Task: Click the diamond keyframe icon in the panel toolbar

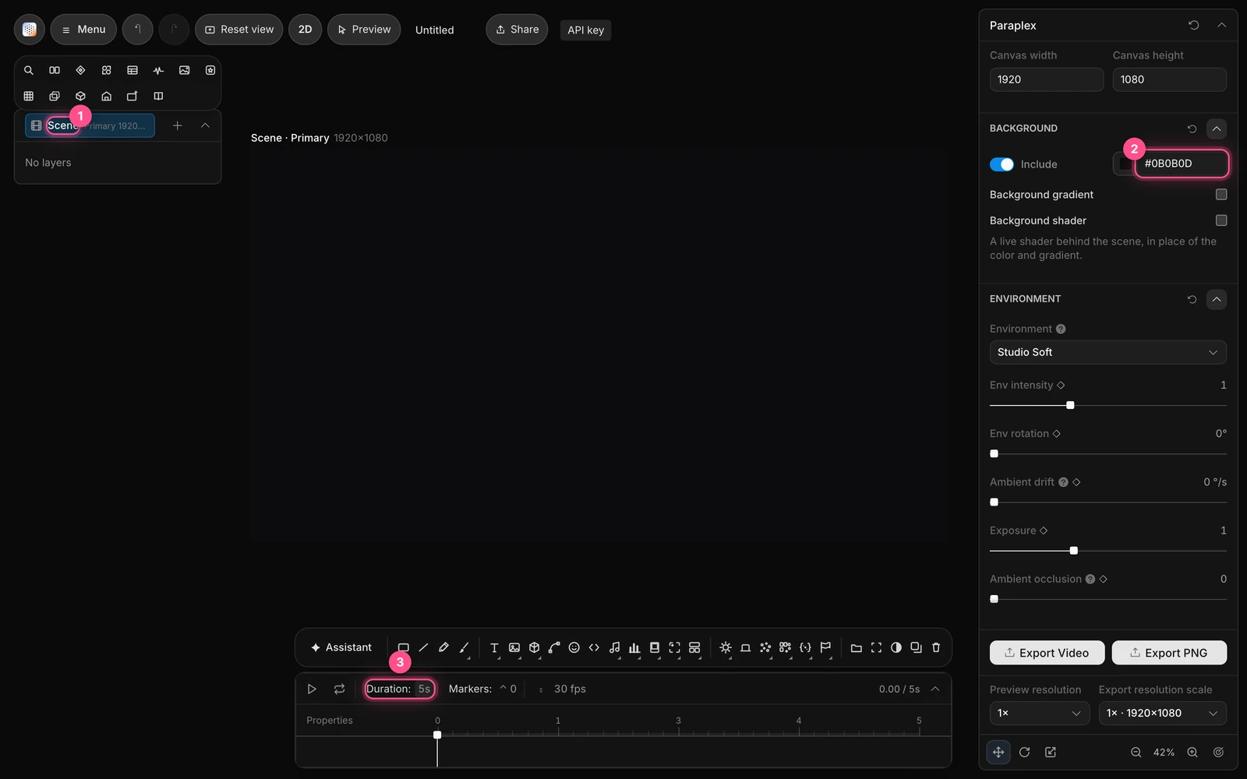Action: click(x=80, y=70)
